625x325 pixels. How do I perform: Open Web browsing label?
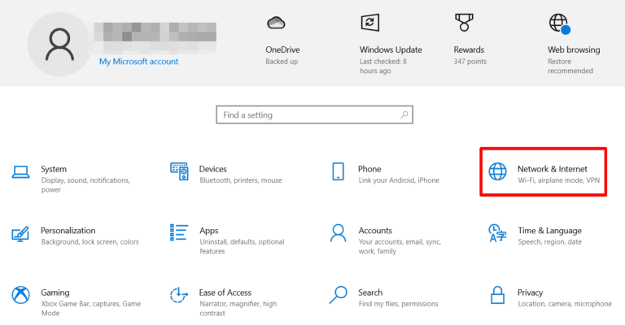pos(574,50)
